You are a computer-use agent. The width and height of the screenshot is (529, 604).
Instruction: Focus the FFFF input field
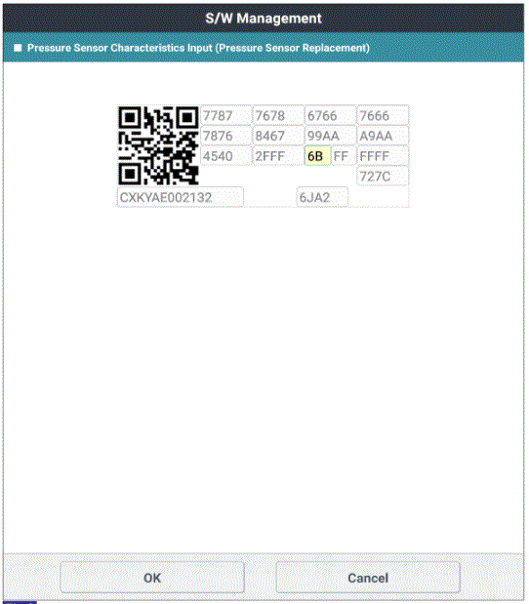(x=383, y=156)
